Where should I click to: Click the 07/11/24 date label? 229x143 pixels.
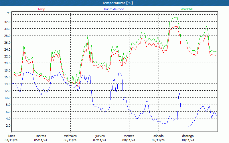[x=100, y=140]
